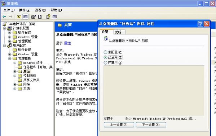Click the Back arrow toolbar icon
This screenshot has width=216, height=136.
[4, 17]
